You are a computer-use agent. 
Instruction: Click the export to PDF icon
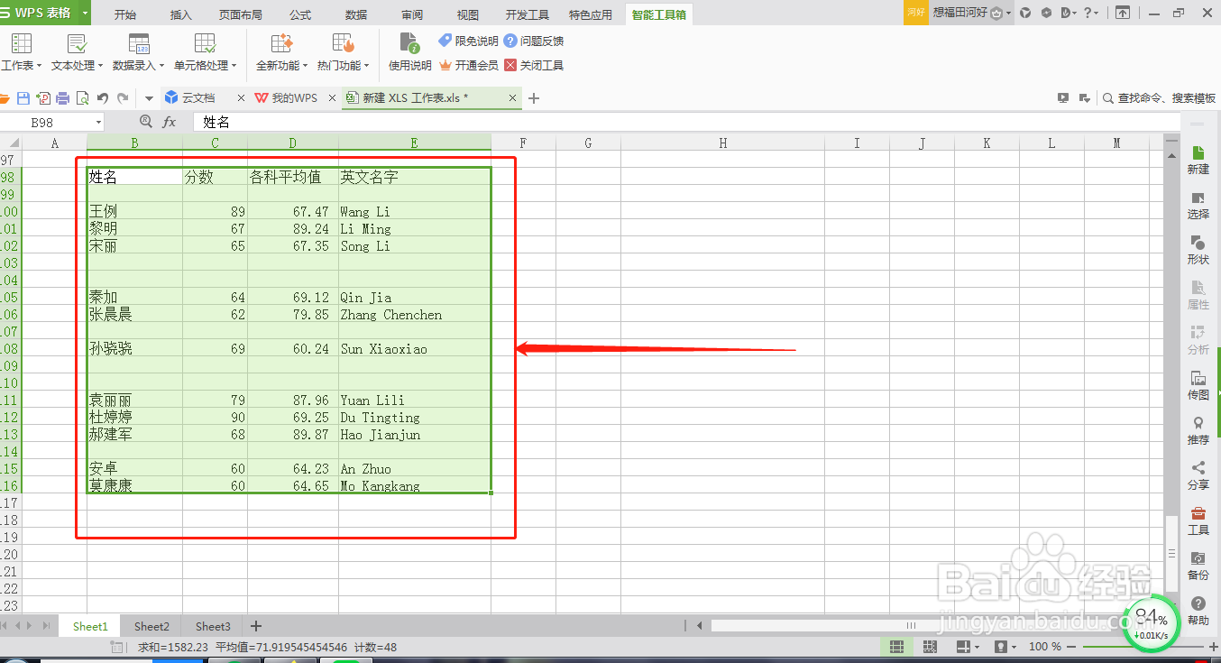[43, 98]
